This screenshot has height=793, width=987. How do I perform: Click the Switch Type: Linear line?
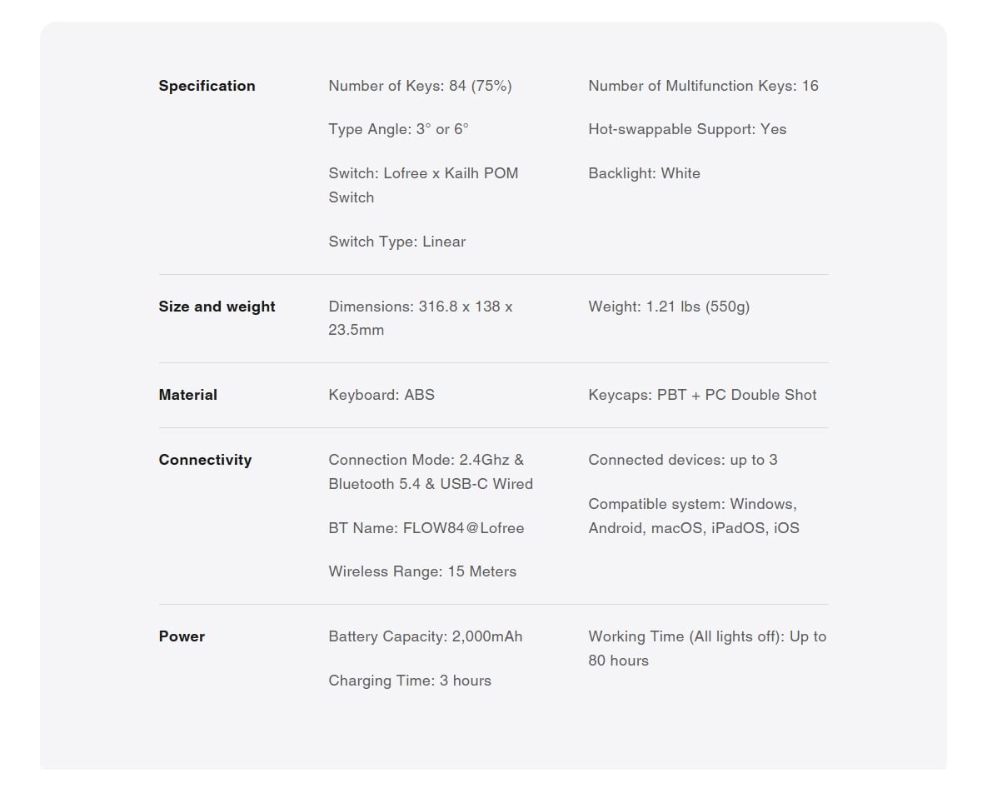[396, 242]
